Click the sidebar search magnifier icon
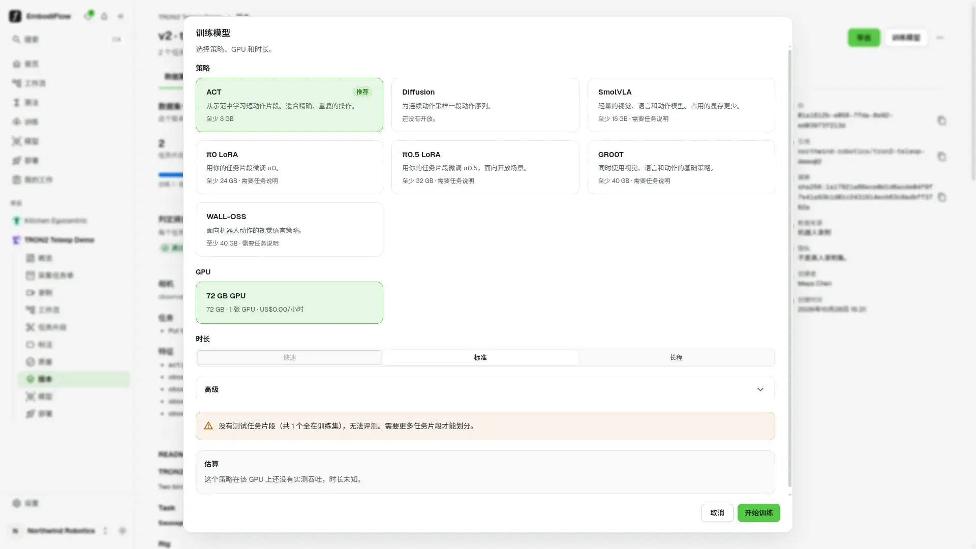 (x=17, y=39)
